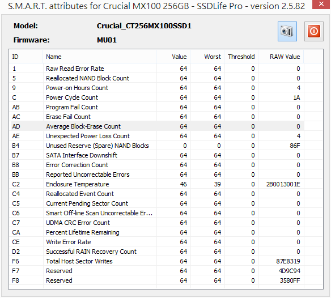Click the ID cell B4
331x298 pixels.
16,146
